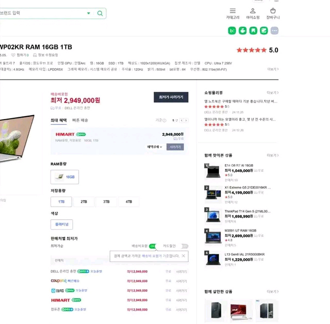Click the 기준 info icon

164,121
